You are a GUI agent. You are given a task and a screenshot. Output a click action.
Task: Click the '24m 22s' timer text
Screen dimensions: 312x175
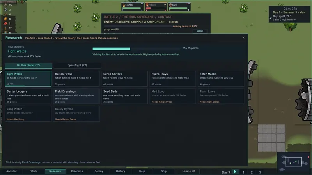click(290, 9)
